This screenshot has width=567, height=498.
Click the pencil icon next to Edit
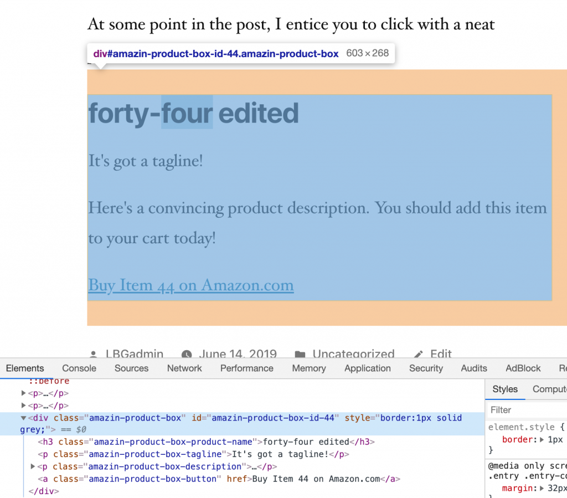point(419,354)
